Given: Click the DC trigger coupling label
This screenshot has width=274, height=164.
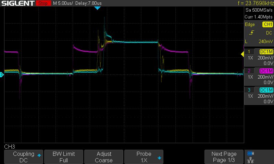Looking at the screenshot, I should click(x=269, y=33).
